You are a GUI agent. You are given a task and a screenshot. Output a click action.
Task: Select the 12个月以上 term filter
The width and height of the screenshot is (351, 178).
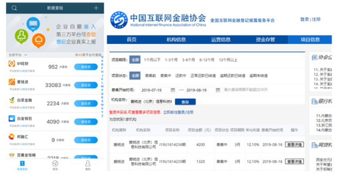tap(228, 60)
